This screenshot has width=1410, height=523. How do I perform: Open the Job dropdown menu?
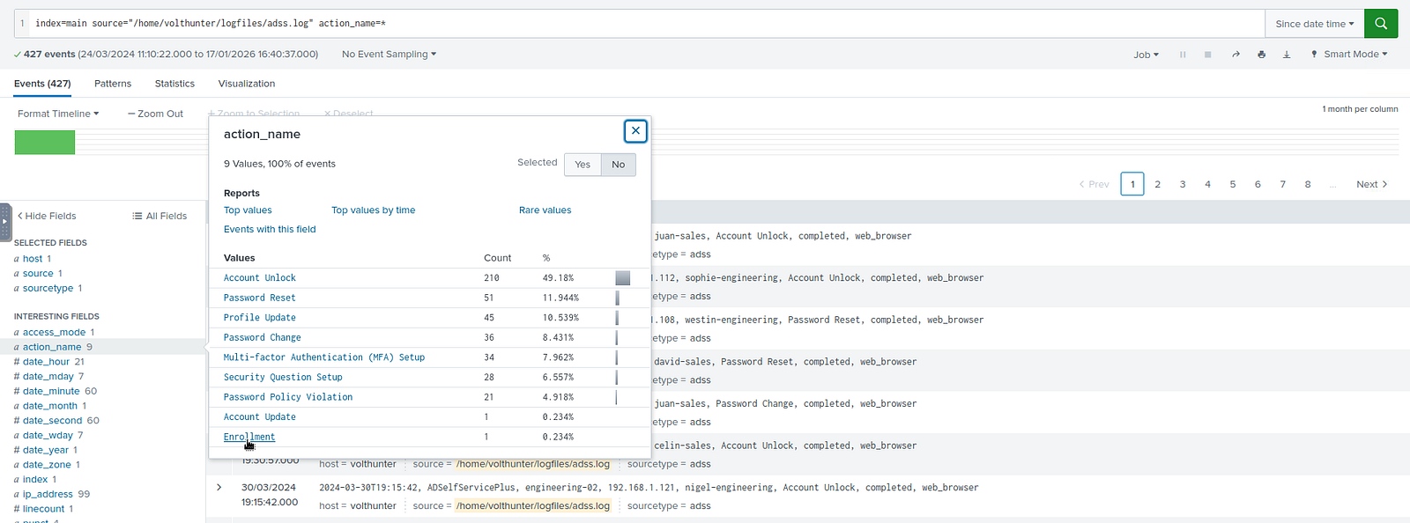pos(1146,55)
